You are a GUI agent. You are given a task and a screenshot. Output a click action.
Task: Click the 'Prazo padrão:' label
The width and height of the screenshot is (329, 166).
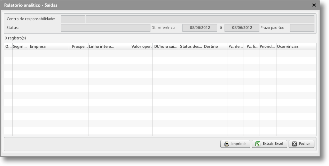click(272, 28)
